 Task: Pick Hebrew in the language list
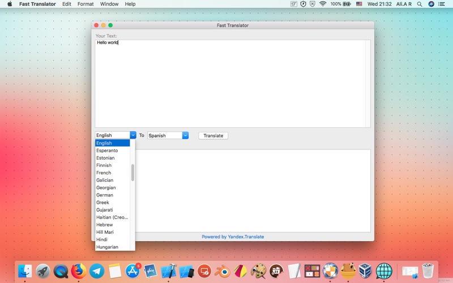(x=112, y=225)
